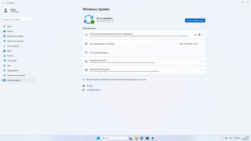Open Nettverk og Internett
The width and height of the screenshot is (251, 141).
pos(19,41)
